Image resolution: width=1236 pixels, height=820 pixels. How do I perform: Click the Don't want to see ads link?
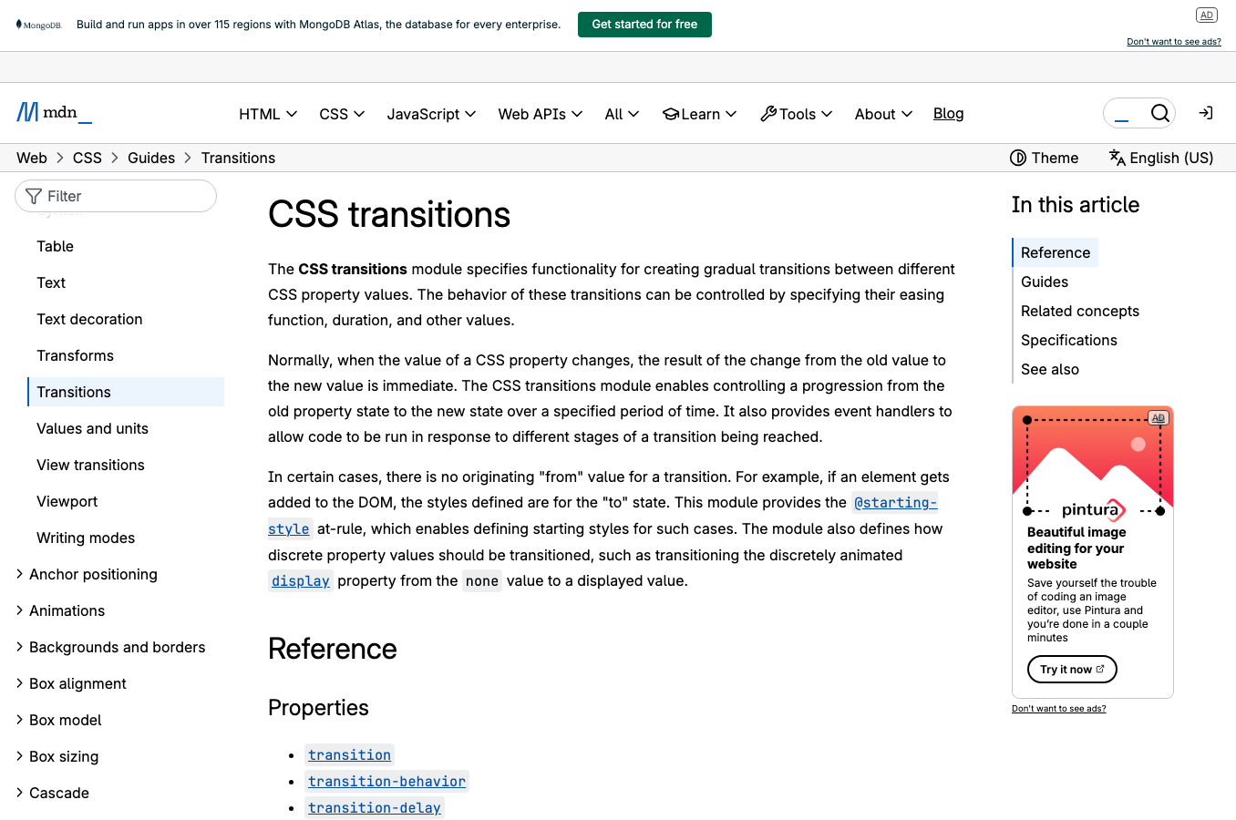(1173, 41)
